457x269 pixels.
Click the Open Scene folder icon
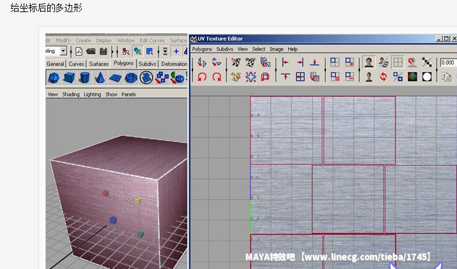tap(91, 52)
